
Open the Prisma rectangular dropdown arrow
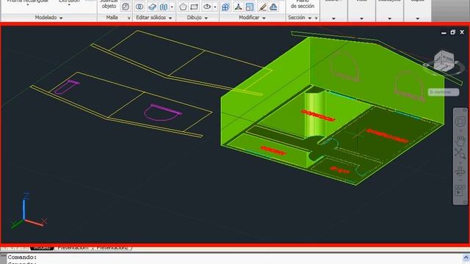[28, 5]
